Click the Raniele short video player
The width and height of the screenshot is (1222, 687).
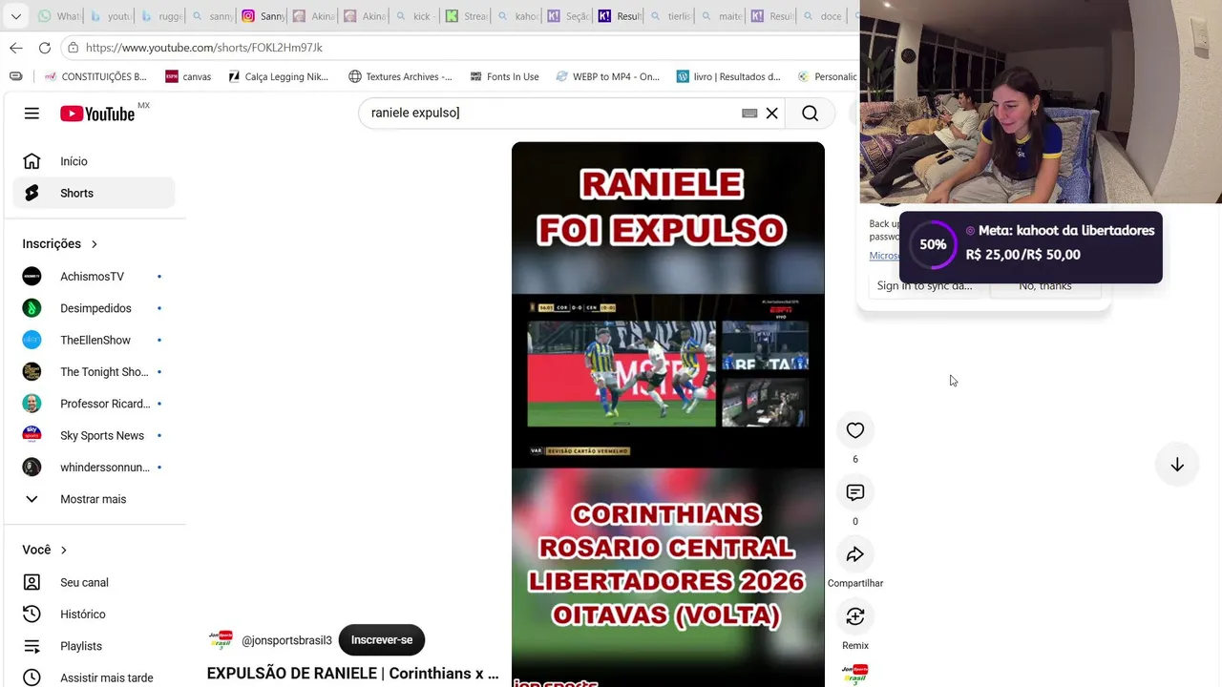click(x=668, y=414)
